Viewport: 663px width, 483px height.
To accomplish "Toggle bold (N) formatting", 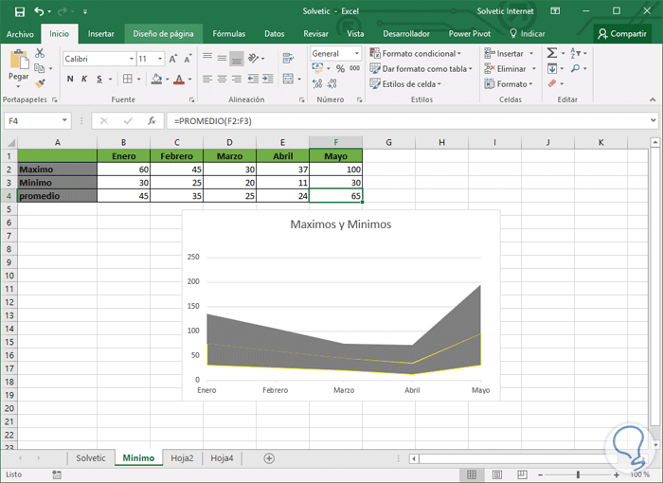I will pyautogui.click(x=71, y=79).
